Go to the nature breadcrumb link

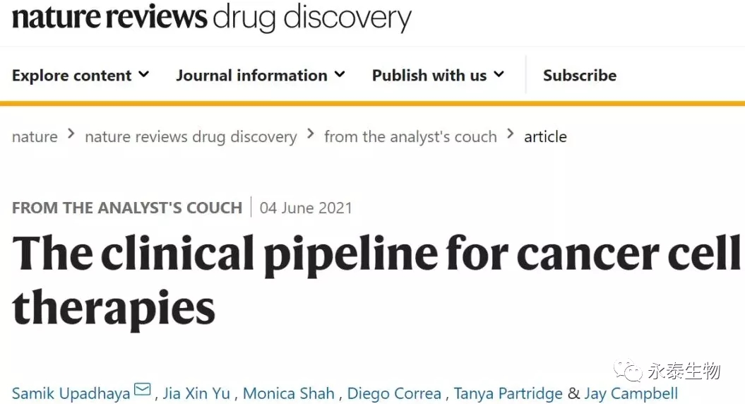tap(35, 136)
